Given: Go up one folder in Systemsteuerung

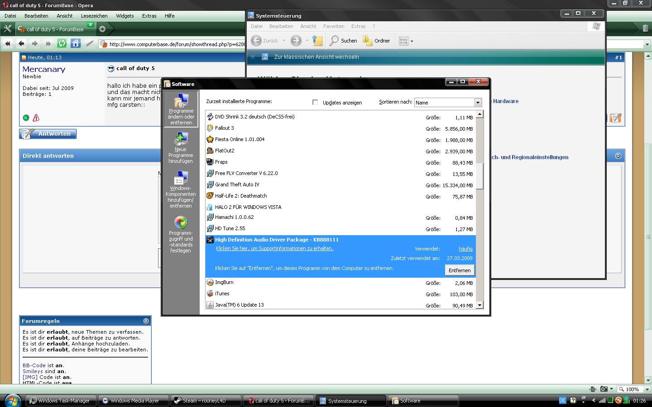Looking at the screenshot, I should (x=317, y=41).
